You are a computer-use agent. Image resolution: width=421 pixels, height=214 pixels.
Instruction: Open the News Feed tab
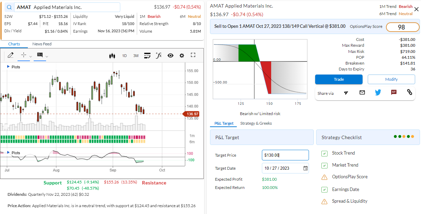[42, 44]
